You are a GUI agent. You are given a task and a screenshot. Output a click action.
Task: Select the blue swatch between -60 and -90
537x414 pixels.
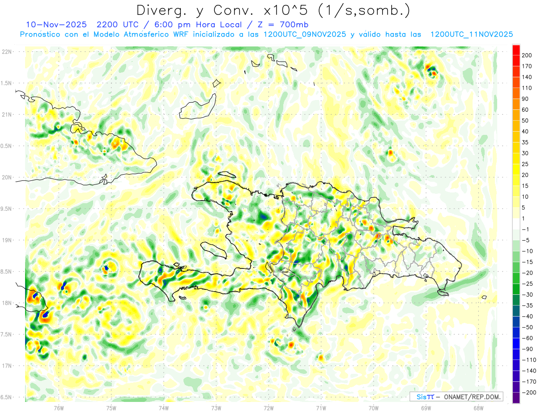click(x=516, y=343)
